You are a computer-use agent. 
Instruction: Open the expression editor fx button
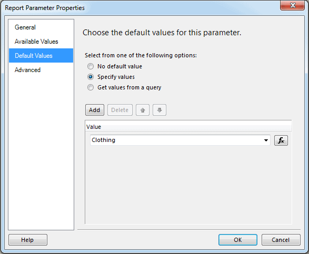tap(281, 140)
